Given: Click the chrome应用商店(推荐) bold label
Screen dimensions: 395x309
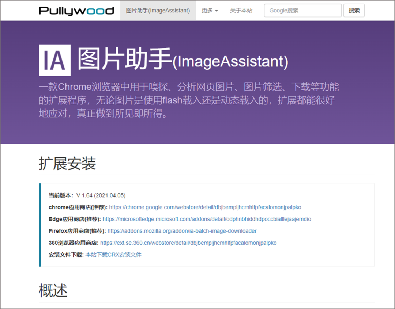Looking at the screenshot, I should [x=78, y=207].
